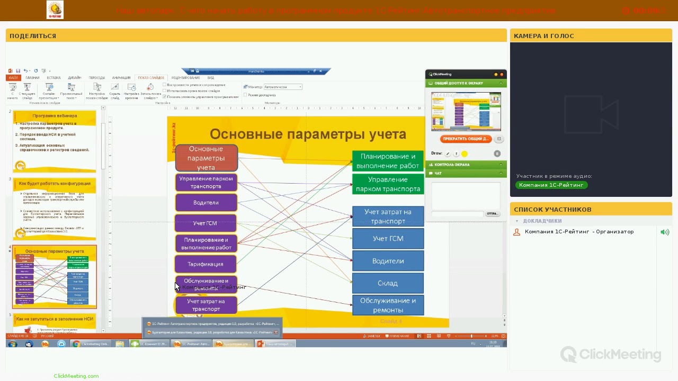
Task: Select '1С-Рейтинг: Автотранспортное предприятие' popup entry
Action: 212,323
